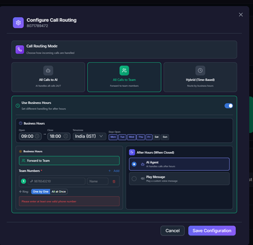Delete team number with trash icon
The height and width of the screenshot is (245, 253).
click(114, 181)
